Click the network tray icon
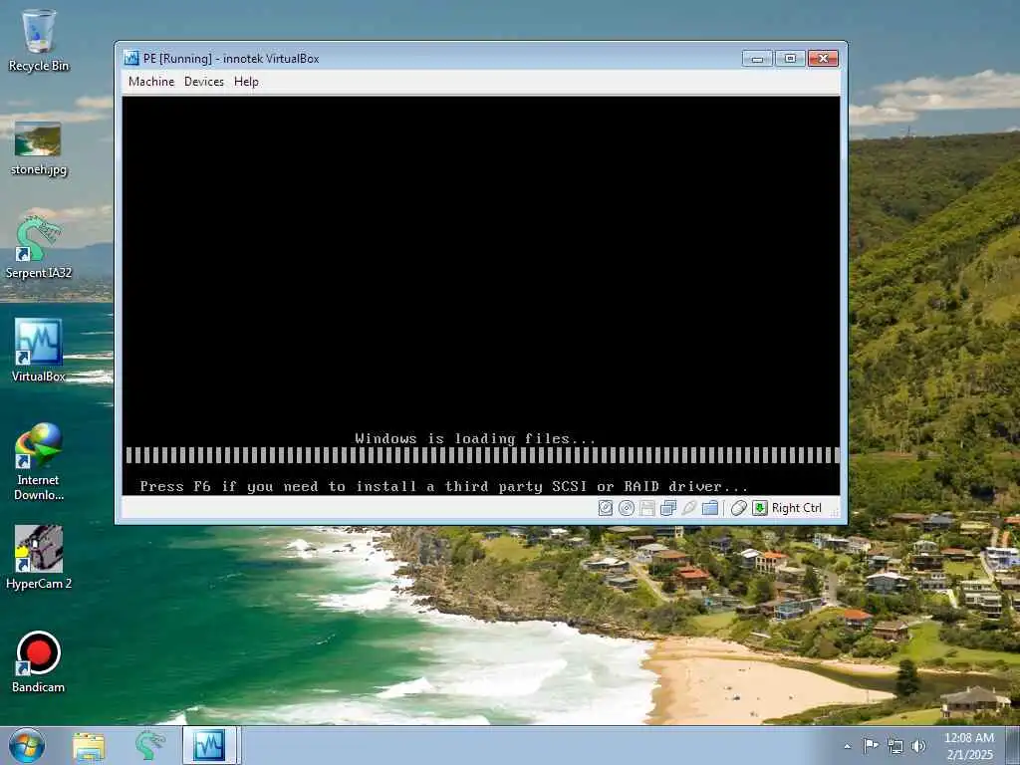The image size is (1020, 765). click(x=895, y=746)
